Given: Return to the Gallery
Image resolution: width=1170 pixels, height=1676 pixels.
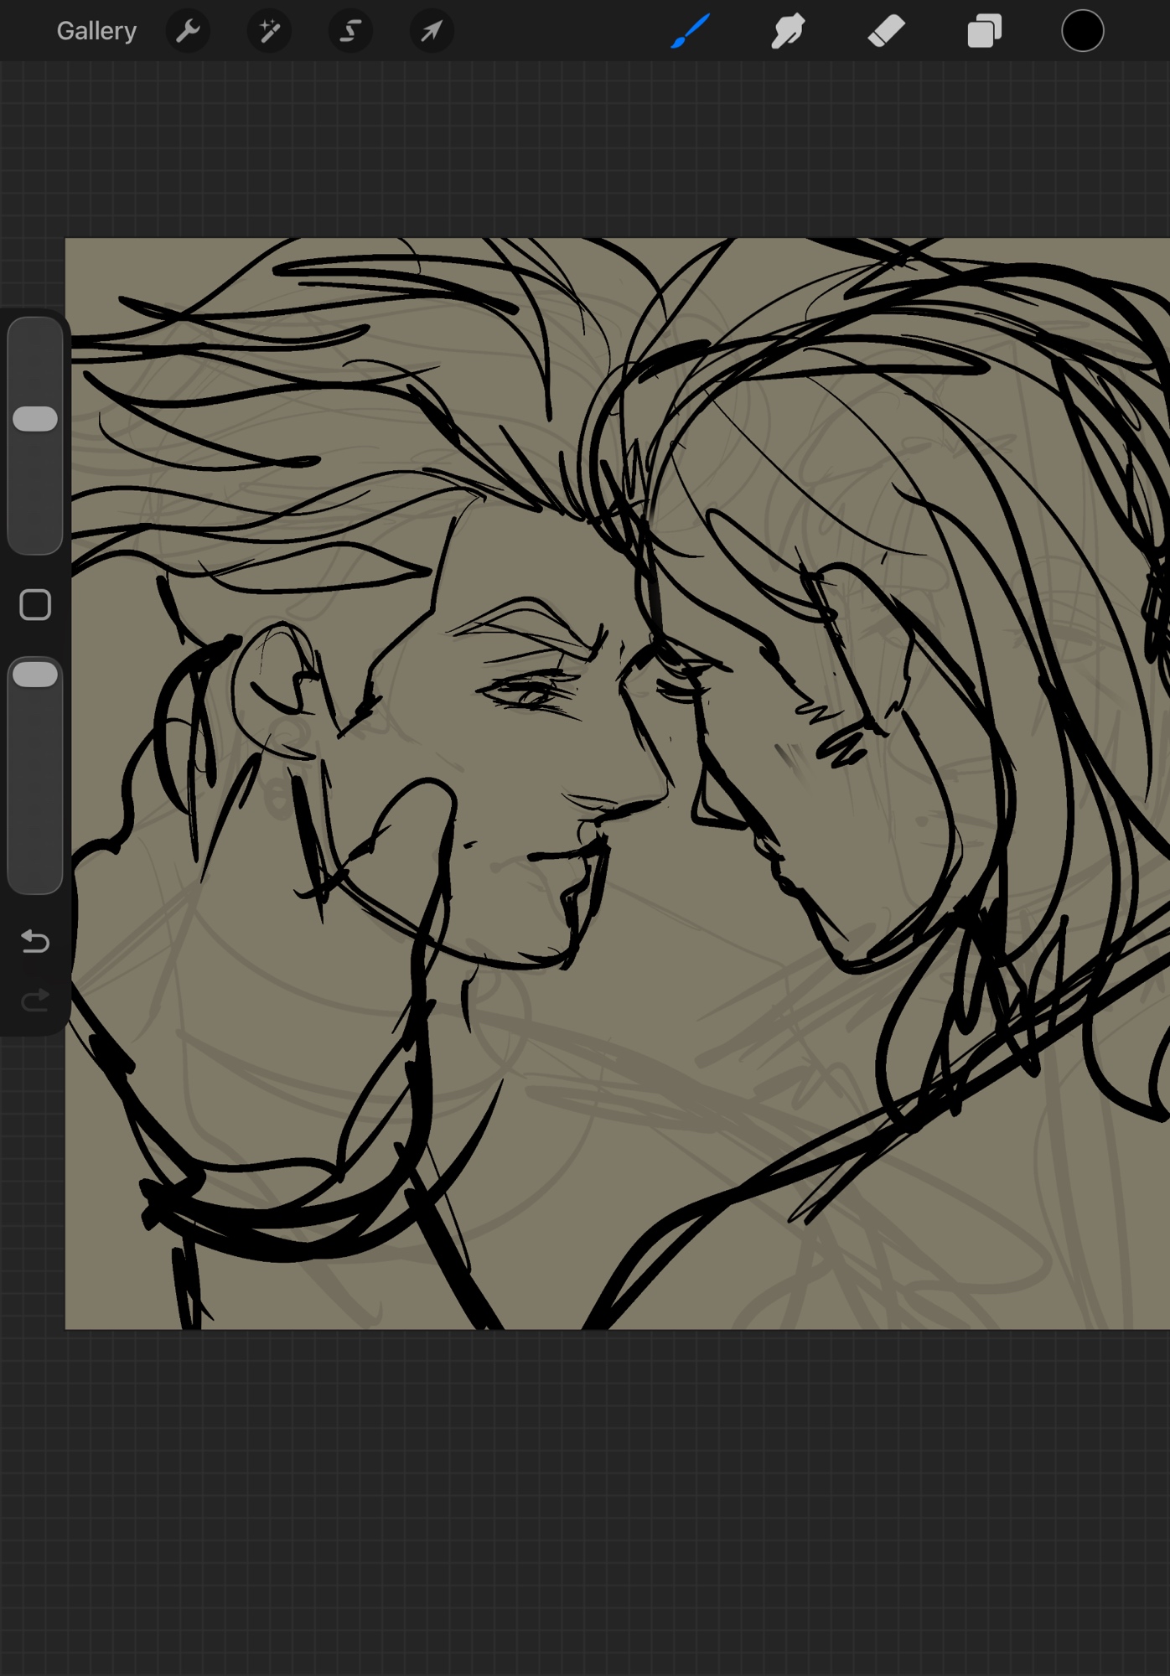Looking at the screenshot, I should point(96,31).
